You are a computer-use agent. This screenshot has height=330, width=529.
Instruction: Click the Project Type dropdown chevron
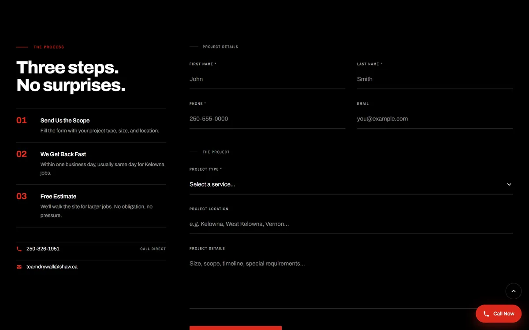point(509,184)
